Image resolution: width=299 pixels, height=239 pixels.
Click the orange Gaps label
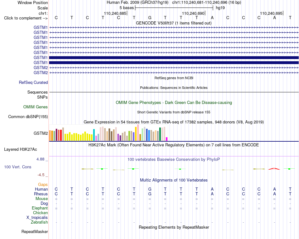click(43, 184)
